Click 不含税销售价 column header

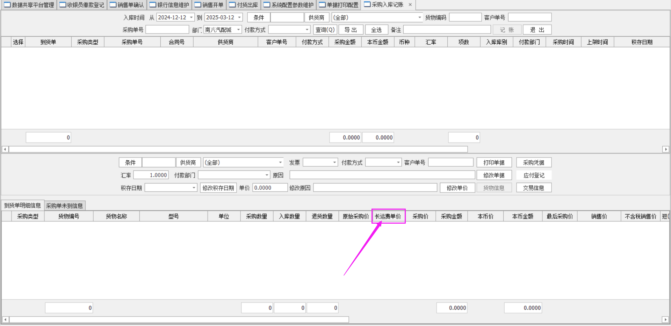click(x=641, y=216)
